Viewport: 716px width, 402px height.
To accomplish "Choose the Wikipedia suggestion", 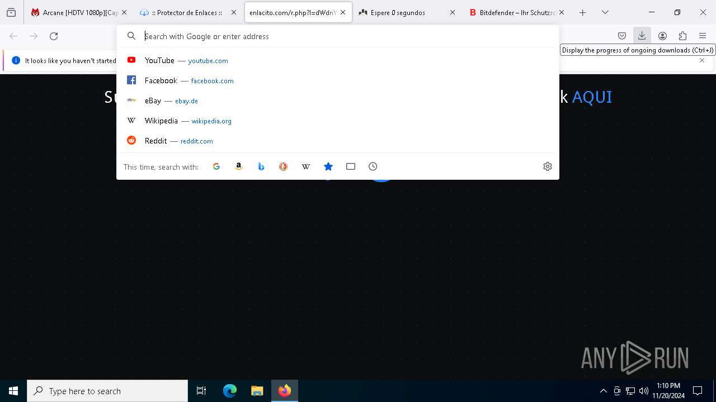I will point(338,121).
